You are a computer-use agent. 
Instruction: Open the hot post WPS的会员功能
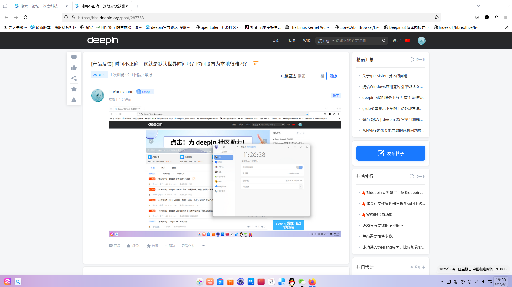pos(379,214)
